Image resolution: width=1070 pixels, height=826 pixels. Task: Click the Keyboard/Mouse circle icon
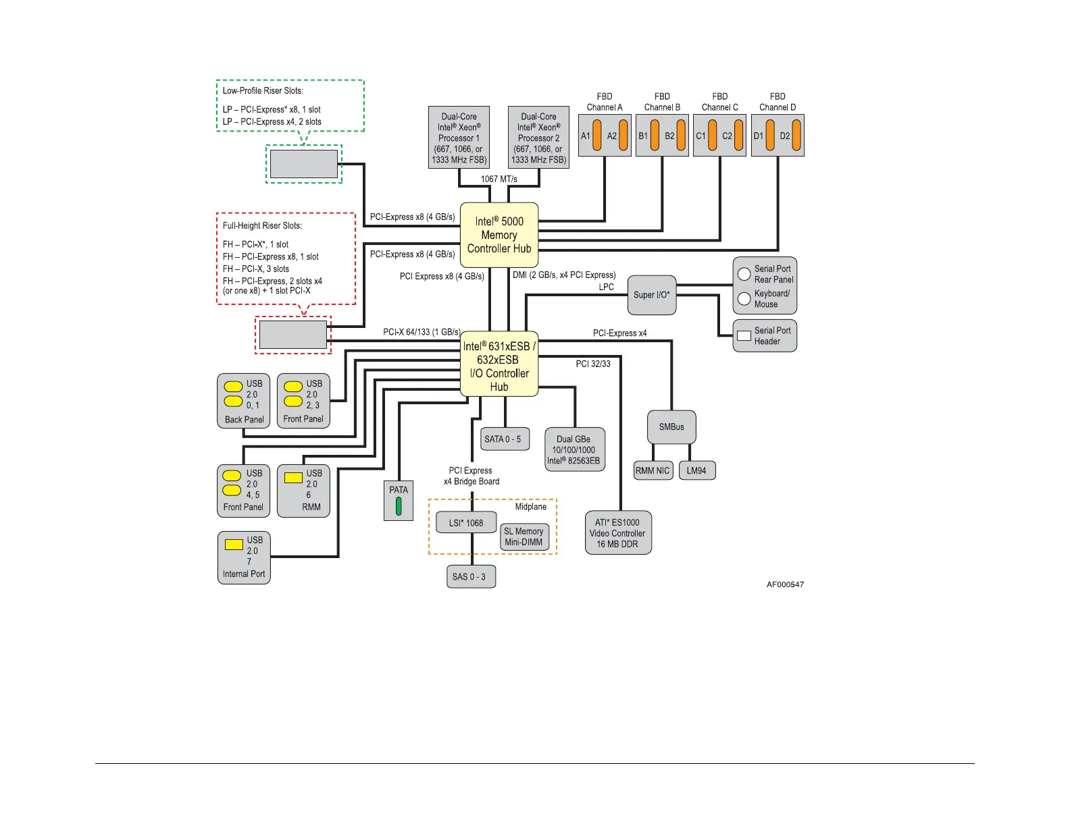tap(744, 299)
